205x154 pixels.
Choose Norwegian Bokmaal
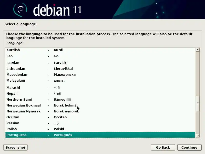pyautogui.click(x=100, y=105)
